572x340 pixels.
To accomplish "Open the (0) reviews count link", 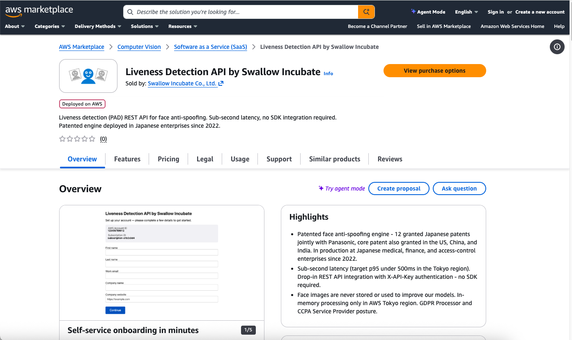I will coord(103,139).
